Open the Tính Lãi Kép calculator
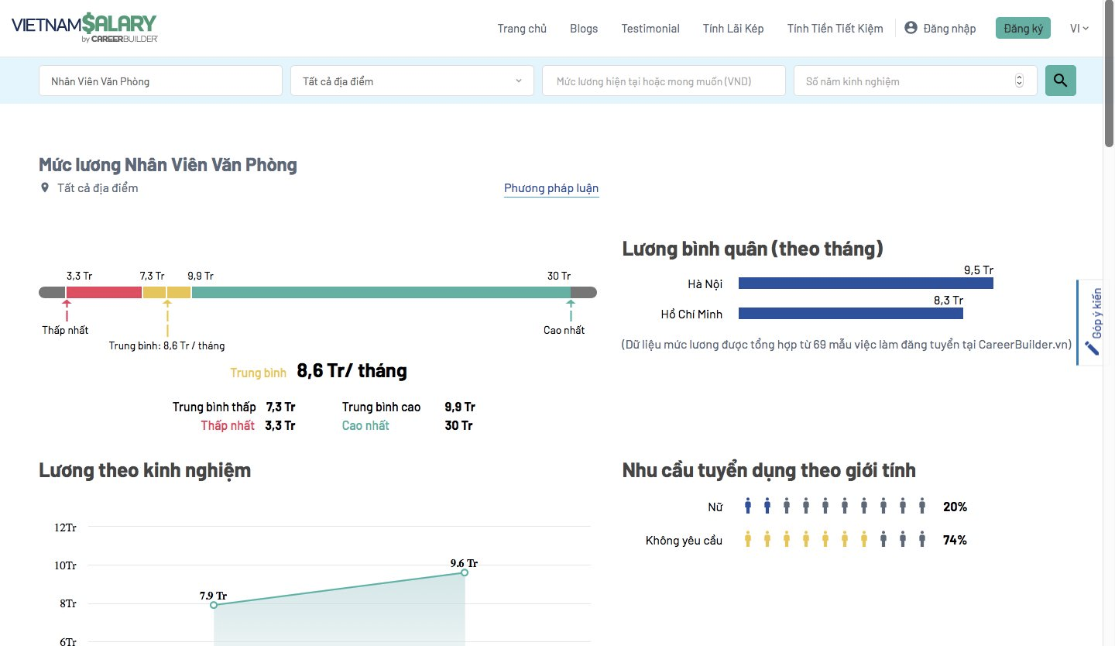The image size is (1115, 646). (x=733, y=28)
